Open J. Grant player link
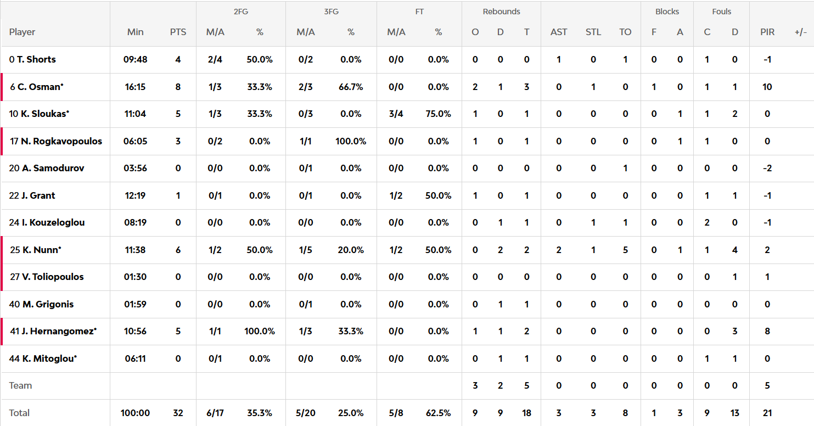814x426 pixels. click(38, 195)
